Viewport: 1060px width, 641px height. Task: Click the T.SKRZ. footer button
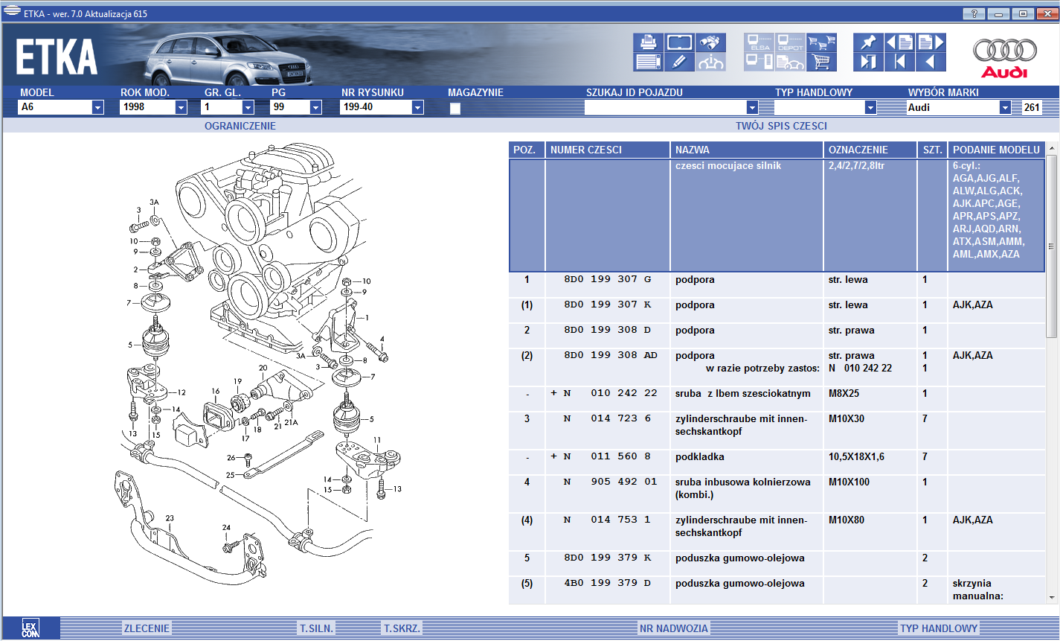402,628
